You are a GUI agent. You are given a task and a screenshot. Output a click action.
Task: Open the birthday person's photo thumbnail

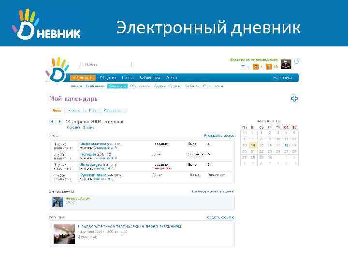[x=58, y=202]
